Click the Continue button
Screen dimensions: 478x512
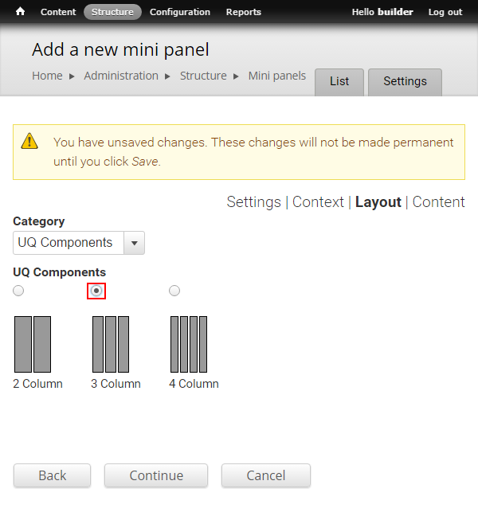coord(156,475)
